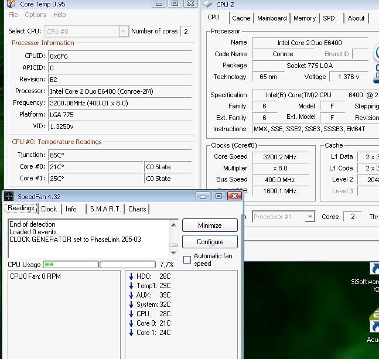Click the Core 1 down-arrow icon in SpeedFan

coord(131,333)
